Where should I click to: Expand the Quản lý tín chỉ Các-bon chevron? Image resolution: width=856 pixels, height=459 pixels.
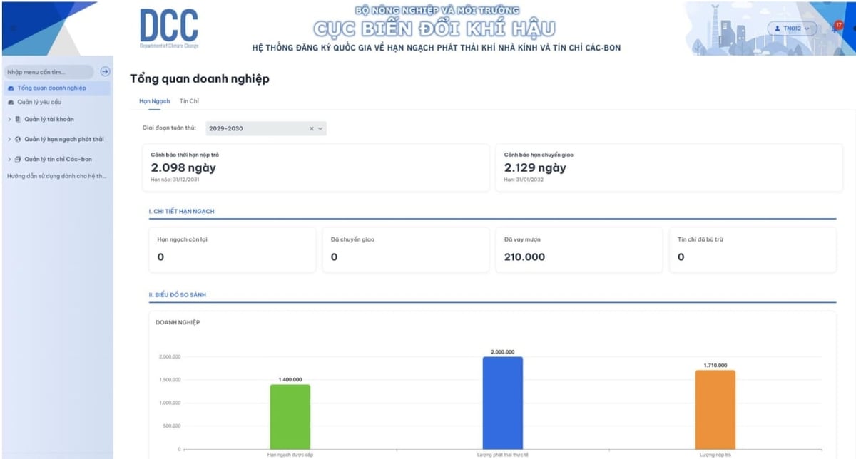(x=9, y=159)
